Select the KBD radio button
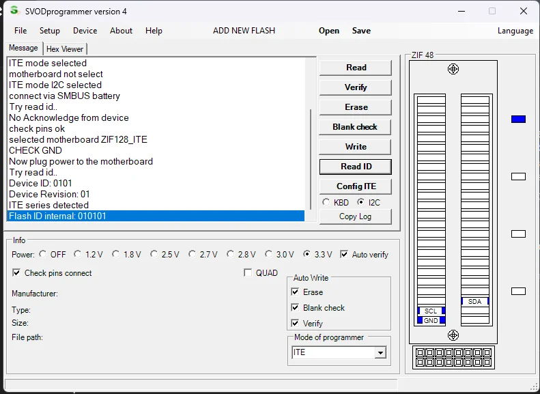Image resolution: width=540 pixels, height=394 pixels. click(x=326, y=202)
